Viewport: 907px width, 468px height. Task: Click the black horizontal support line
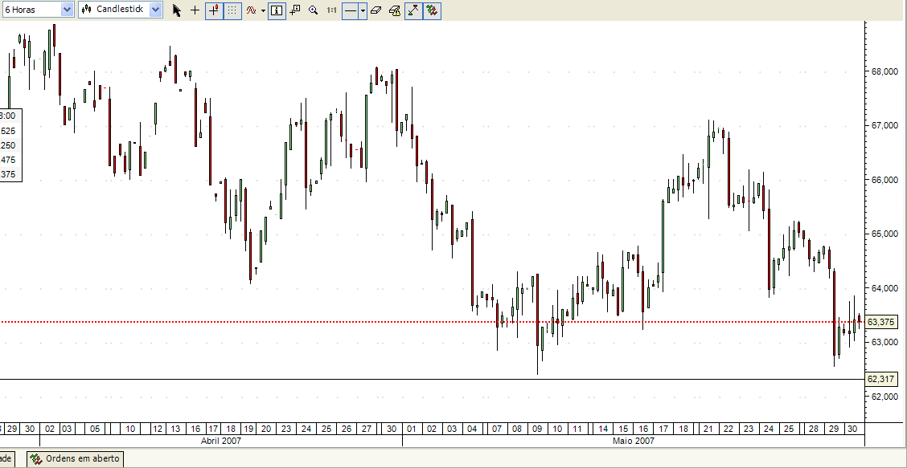tap(432, 379)
